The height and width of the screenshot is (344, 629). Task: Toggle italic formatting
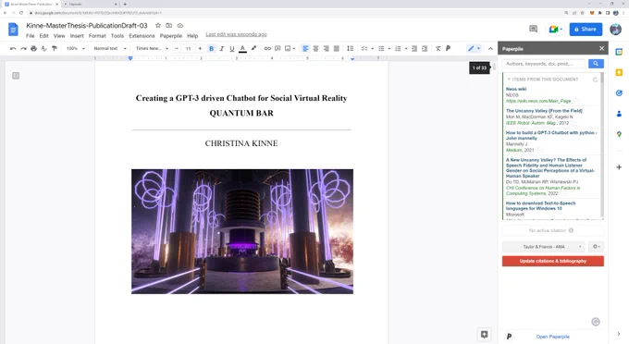[x=222, y=48]
